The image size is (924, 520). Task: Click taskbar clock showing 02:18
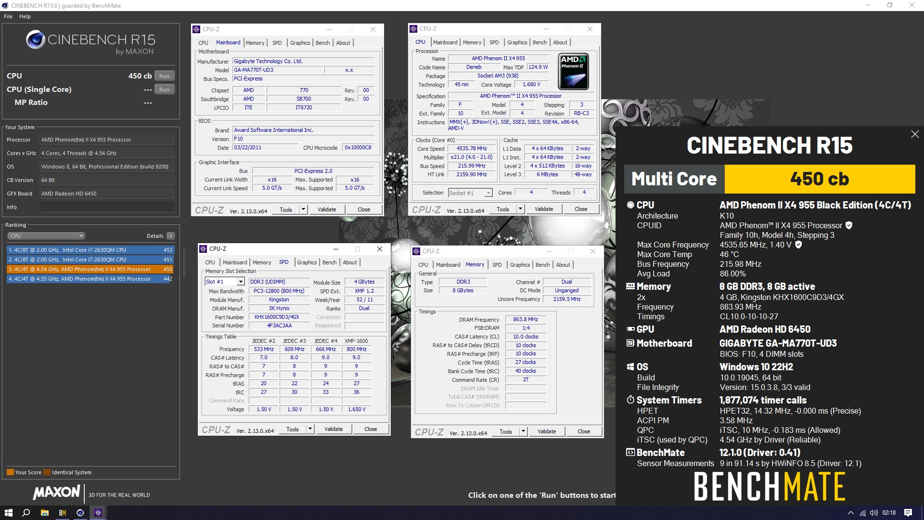pos(889,513)
